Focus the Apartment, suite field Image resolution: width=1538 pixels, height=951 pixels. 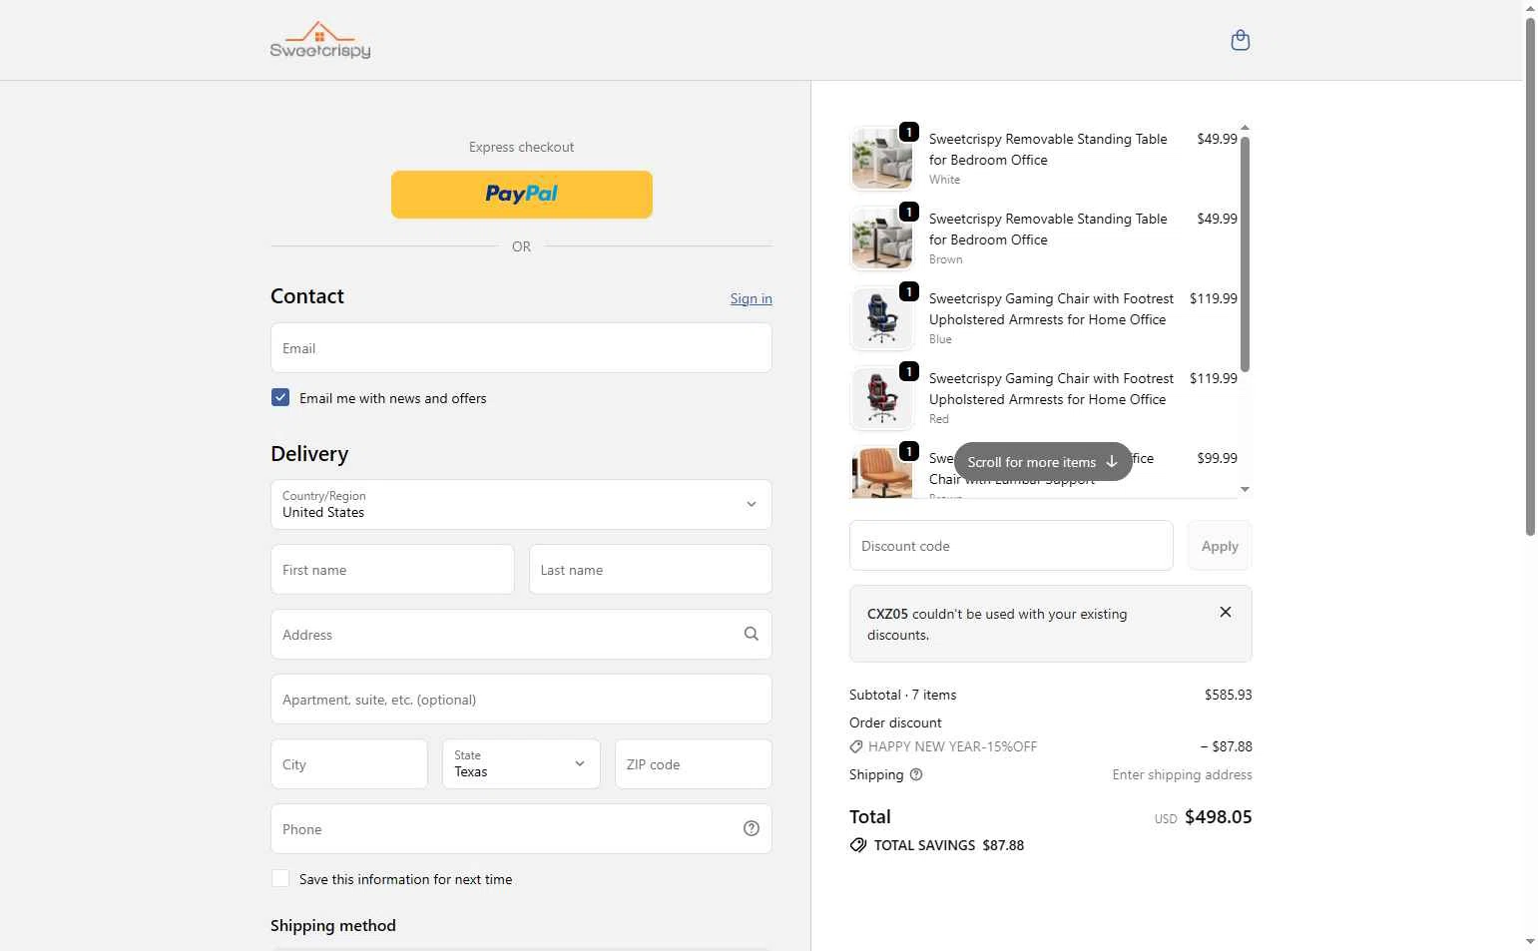tap(521, 699)
